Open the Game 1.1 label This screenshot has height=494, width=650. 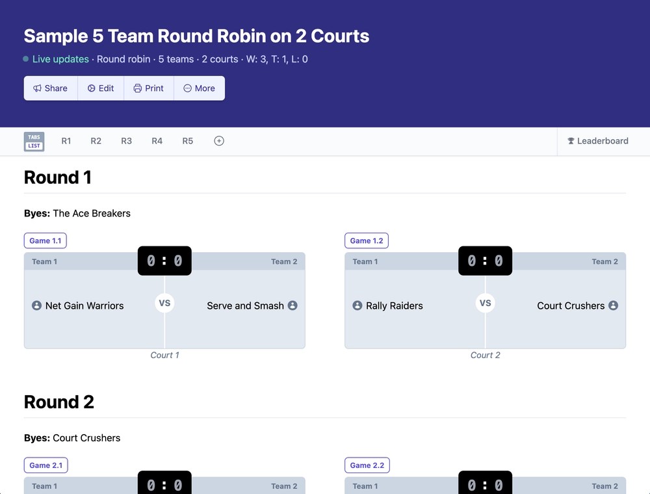coord(45,240)
